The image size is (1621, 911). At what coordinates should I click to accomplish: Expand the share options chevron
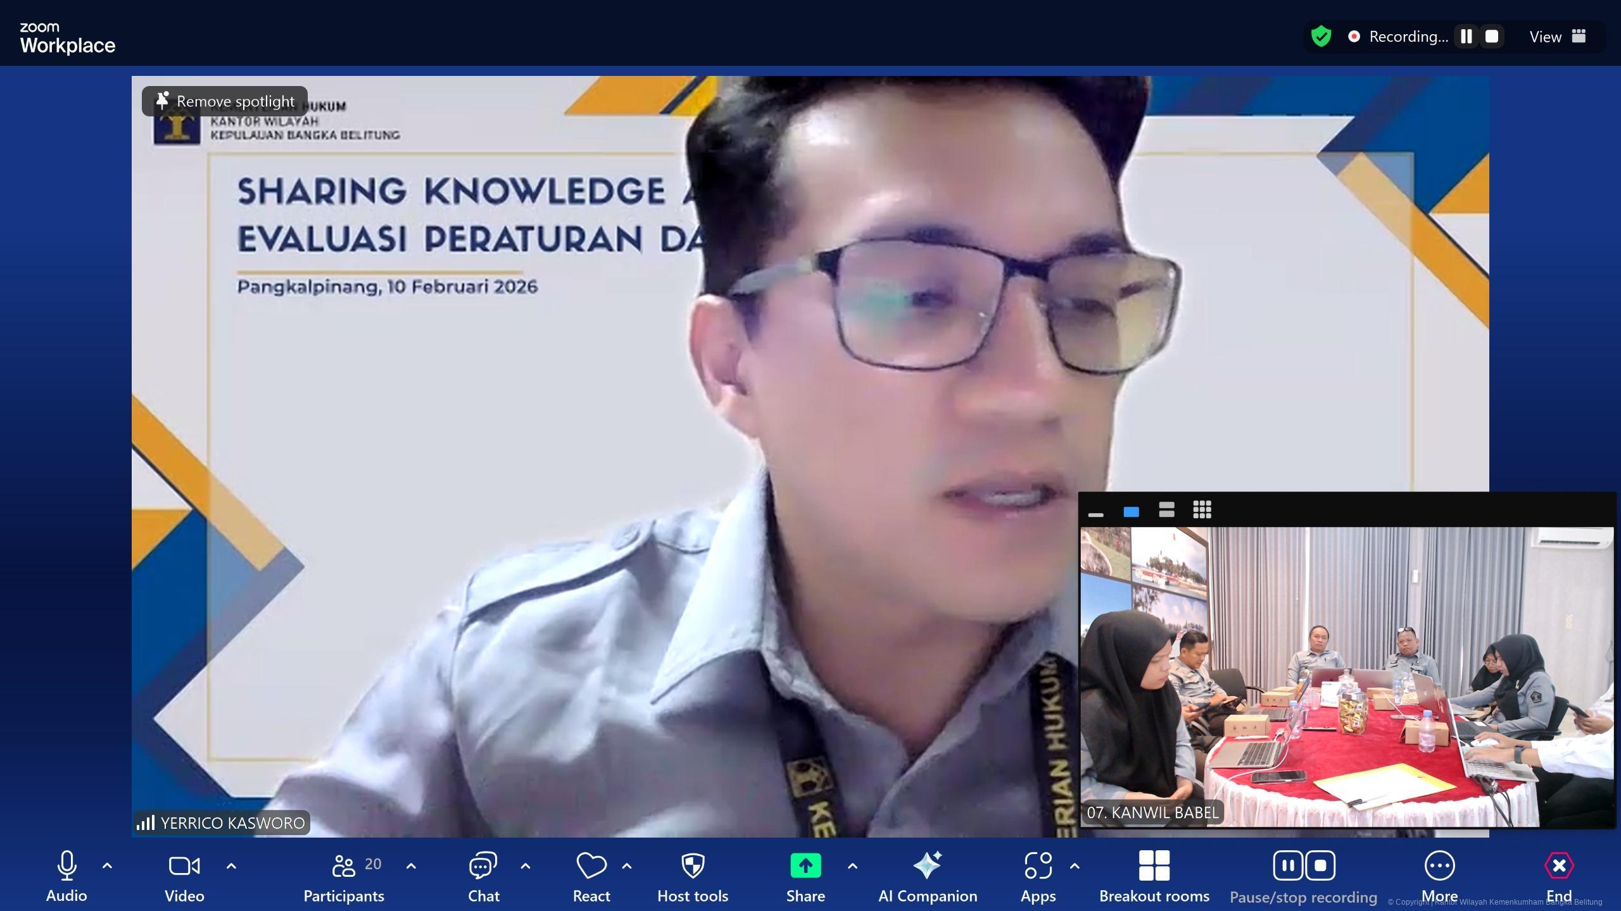tap(852, 865)
